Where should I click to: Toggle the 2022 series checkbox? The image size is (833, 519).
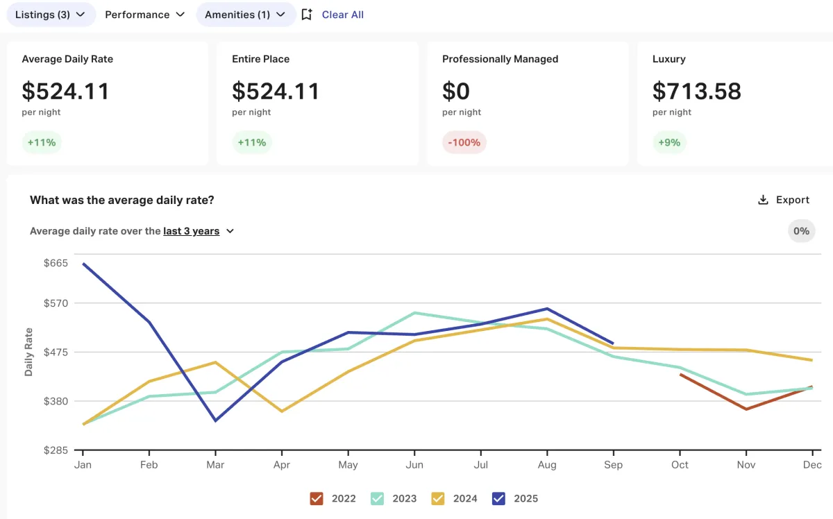317,498
